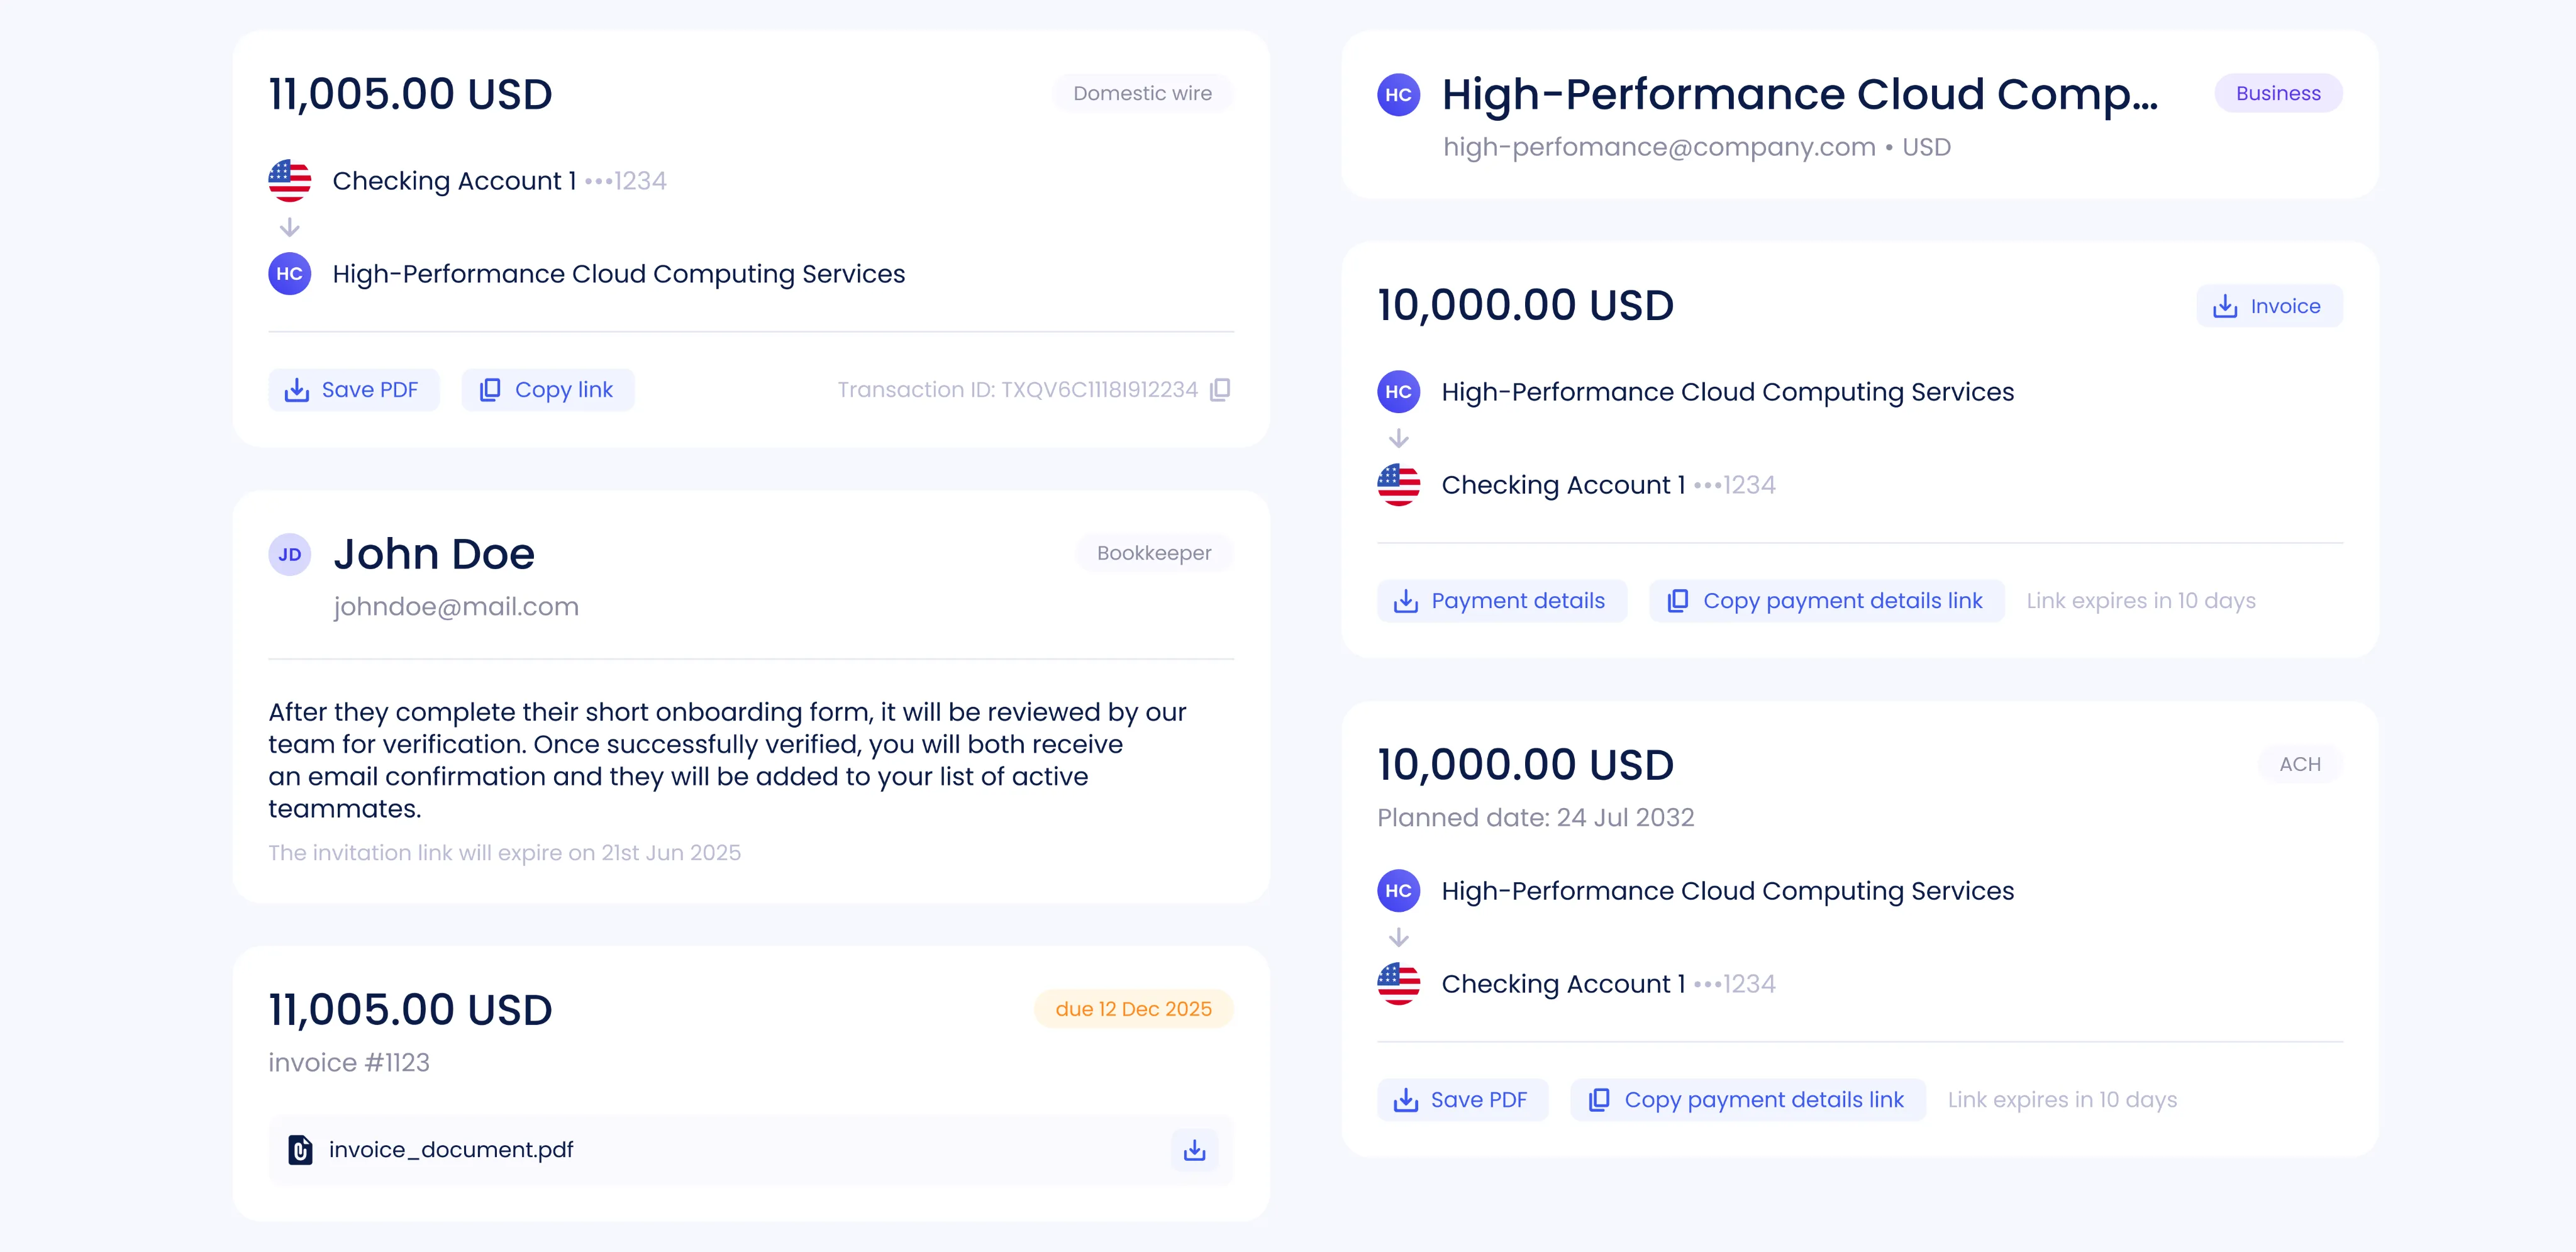
Task: Click the paperclip file icon beside invoice_document.pdf
Action: tap(300, 1150)
